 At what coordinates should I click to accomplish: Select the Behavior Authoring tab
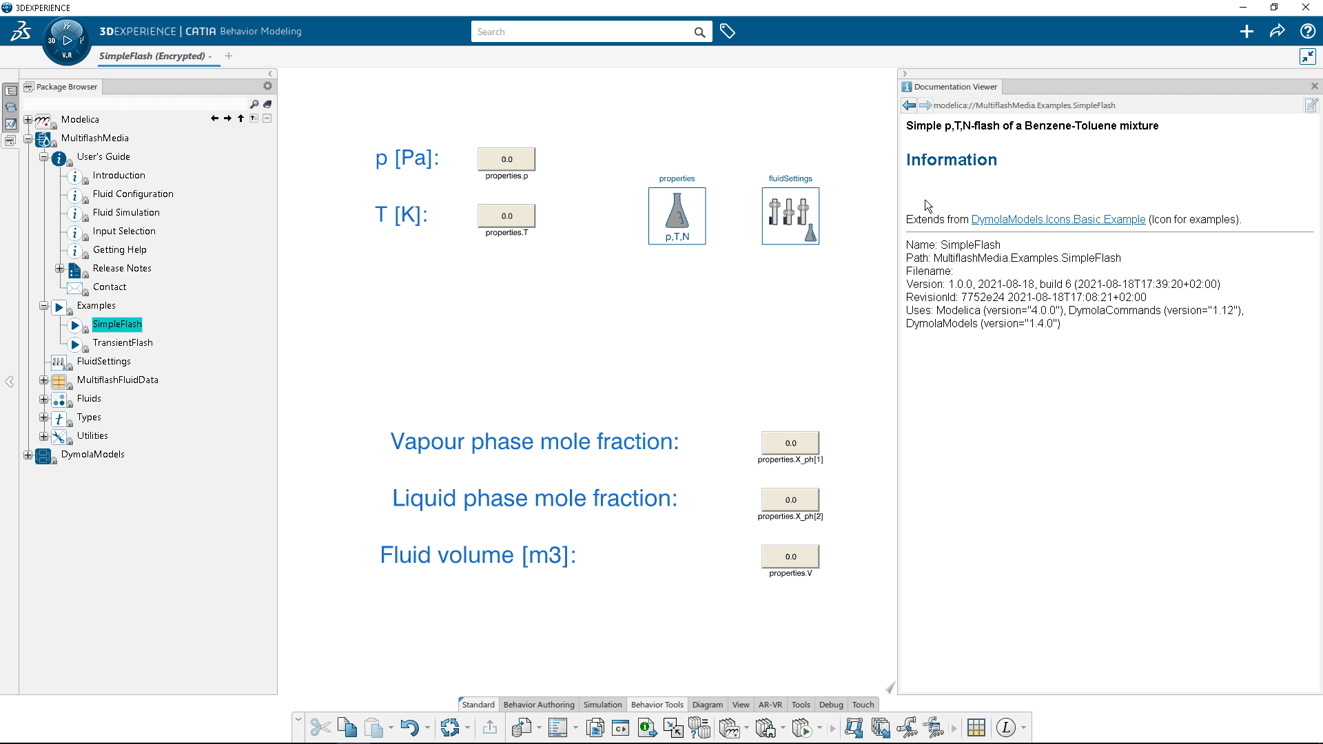[538, 704]
